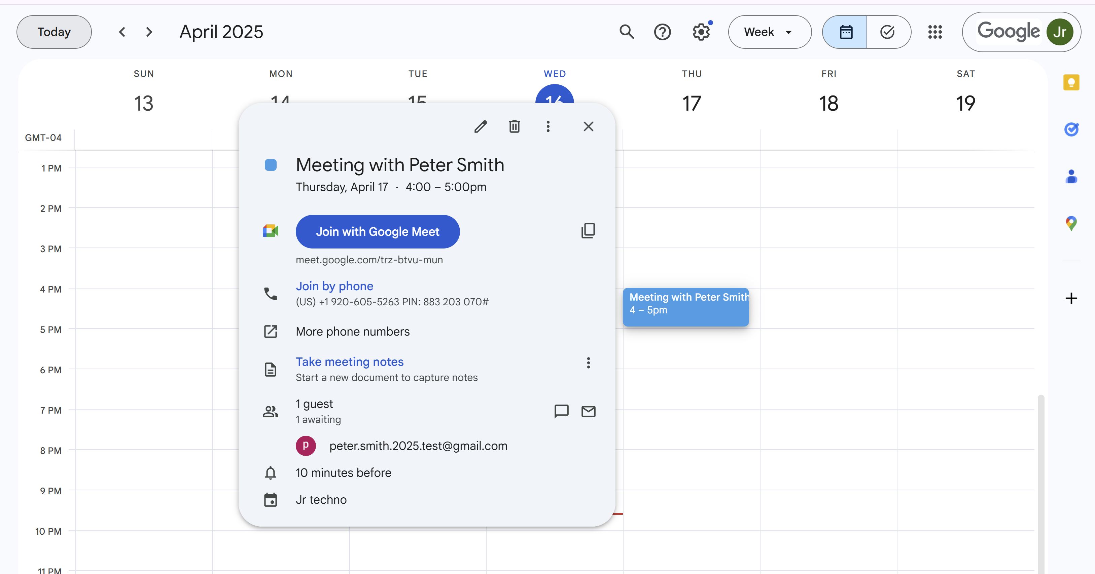The width and height of the screenshot is (1095, 574).
Task: Get add-ons plus icon
Action: [1071, 298]
